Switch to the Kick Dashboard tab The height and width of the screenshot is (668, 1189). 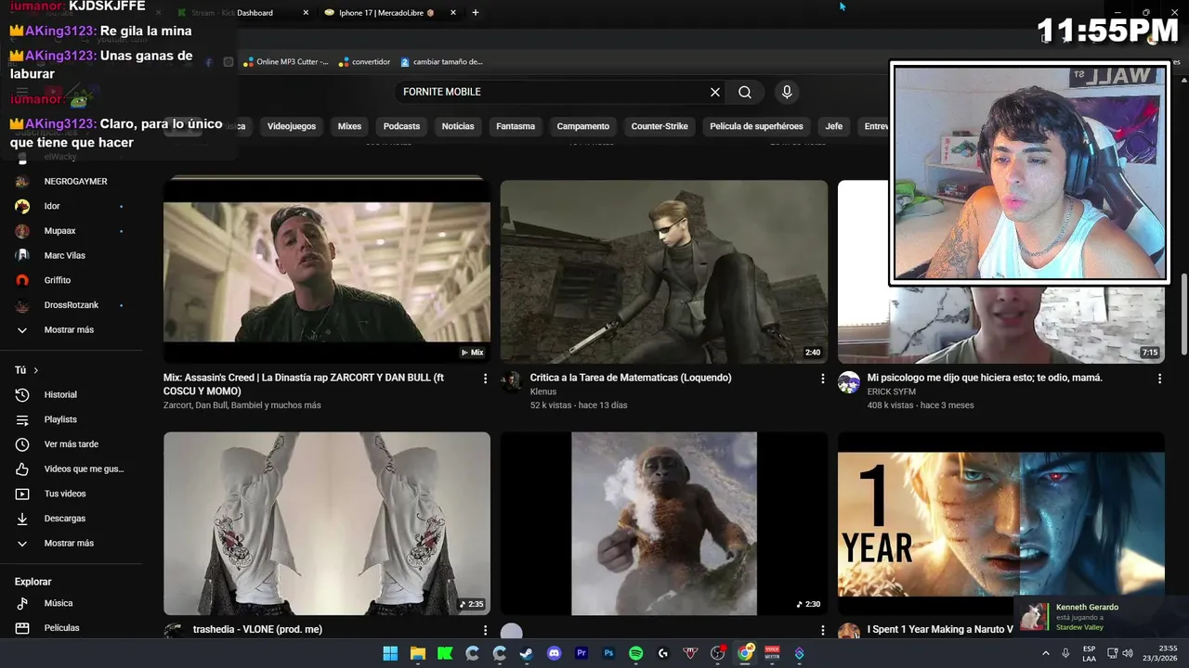[243, 13]
